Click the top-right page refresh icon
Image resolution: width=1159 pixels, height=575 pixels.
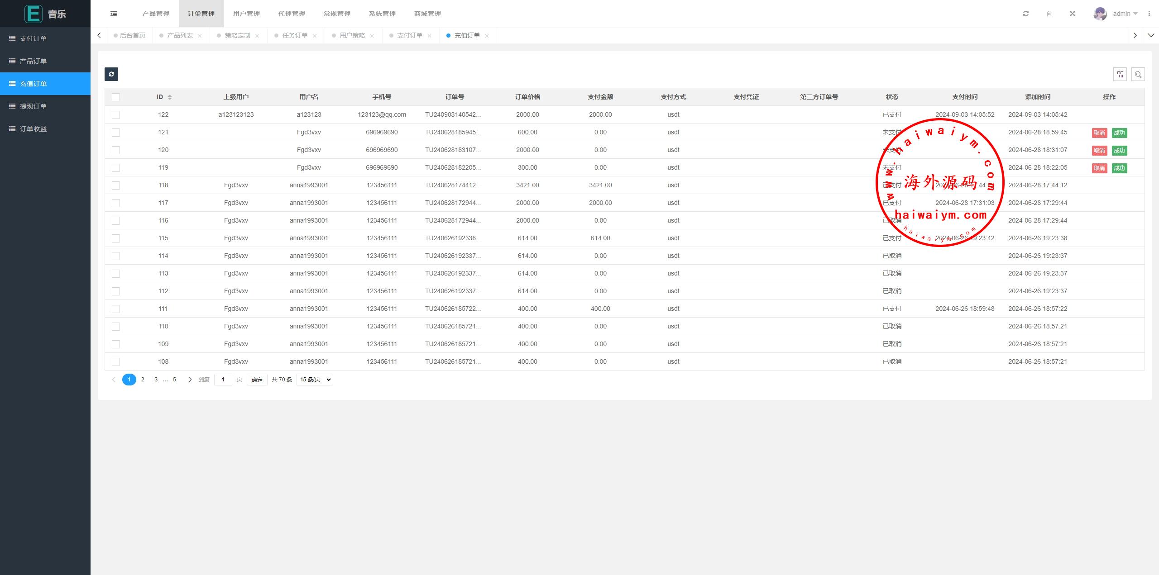1026,14
